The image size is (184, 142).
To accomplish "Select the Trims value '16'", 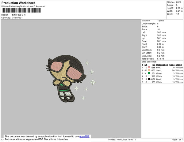I will tap(158, 29).
